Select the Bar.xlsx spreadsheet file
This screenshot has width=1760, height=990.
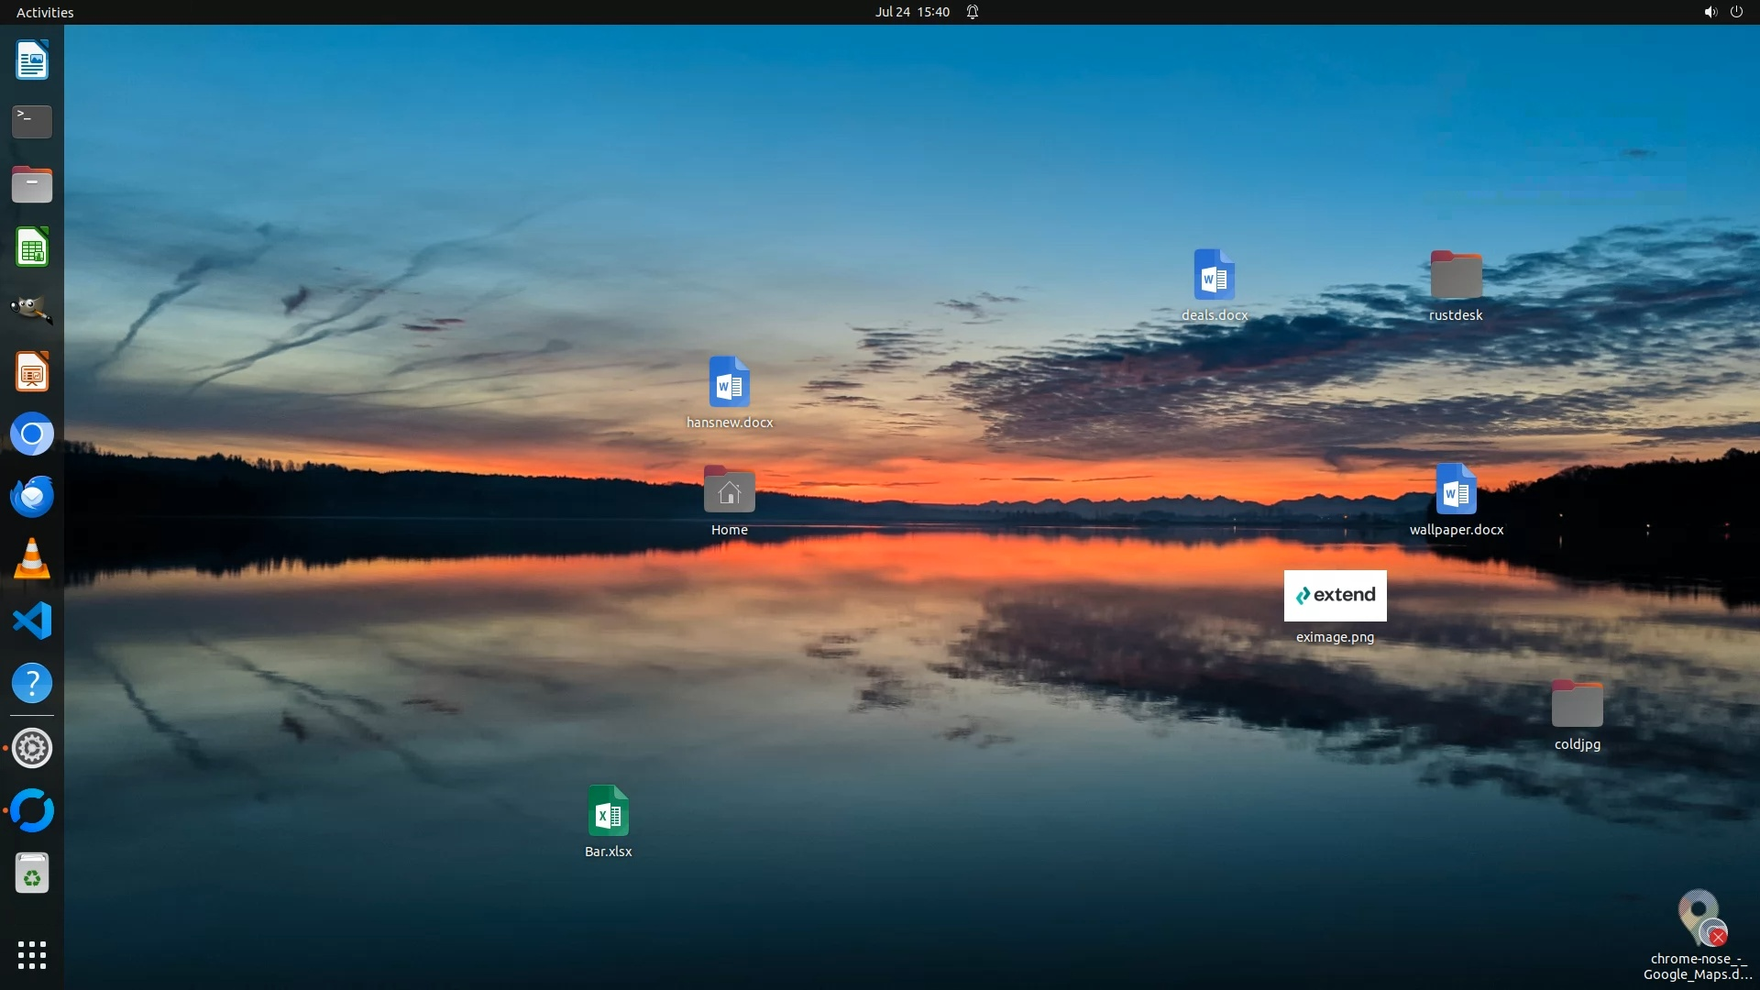point(608,811)
